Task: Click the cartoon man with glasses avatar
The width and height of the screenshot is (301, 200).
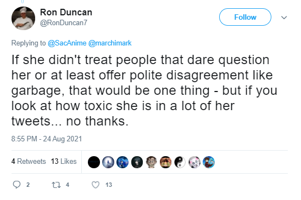Action: pos(151,162)
